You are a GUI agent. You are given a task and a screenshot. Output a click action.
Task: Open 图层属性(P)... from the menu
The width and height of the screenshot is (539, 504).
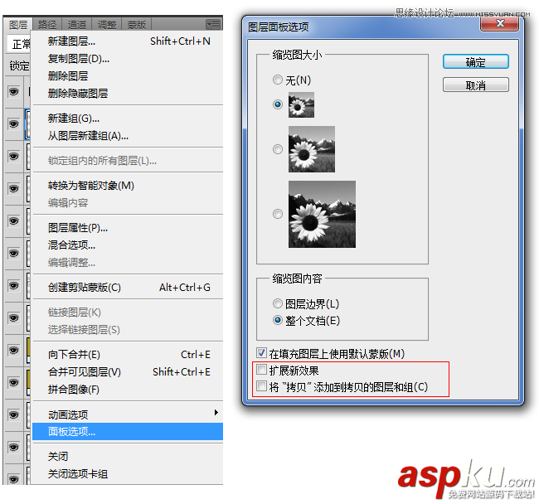[128, 228]
